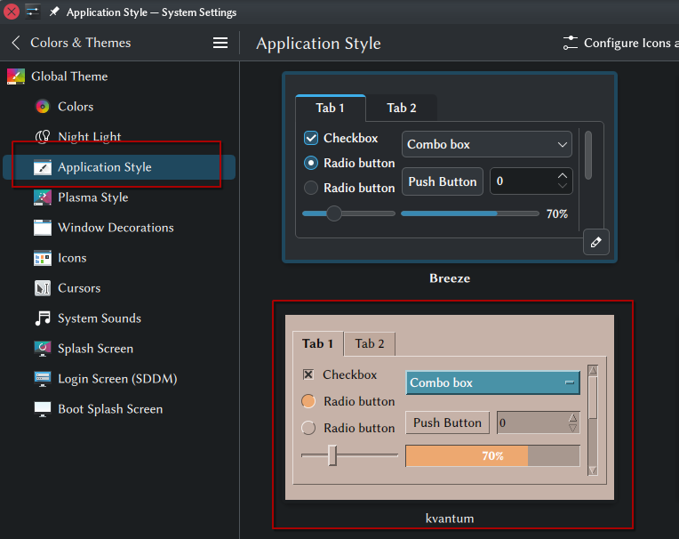The width and height of the screenshot is (679, 539).
Task: Click the up arrow on Breeze spin box
Action: click(x=562, y=175)
